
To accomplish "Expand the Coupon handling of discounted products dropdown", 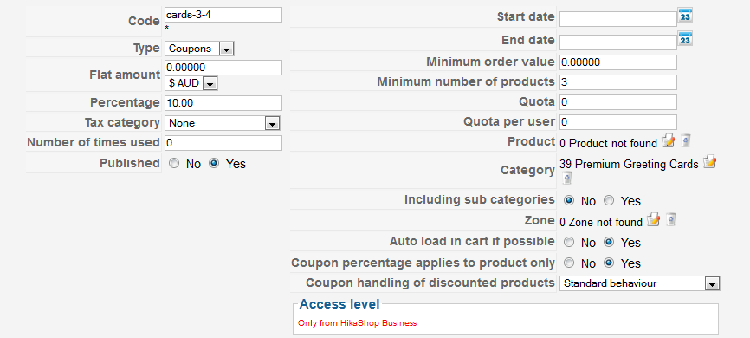I will 639,283.
